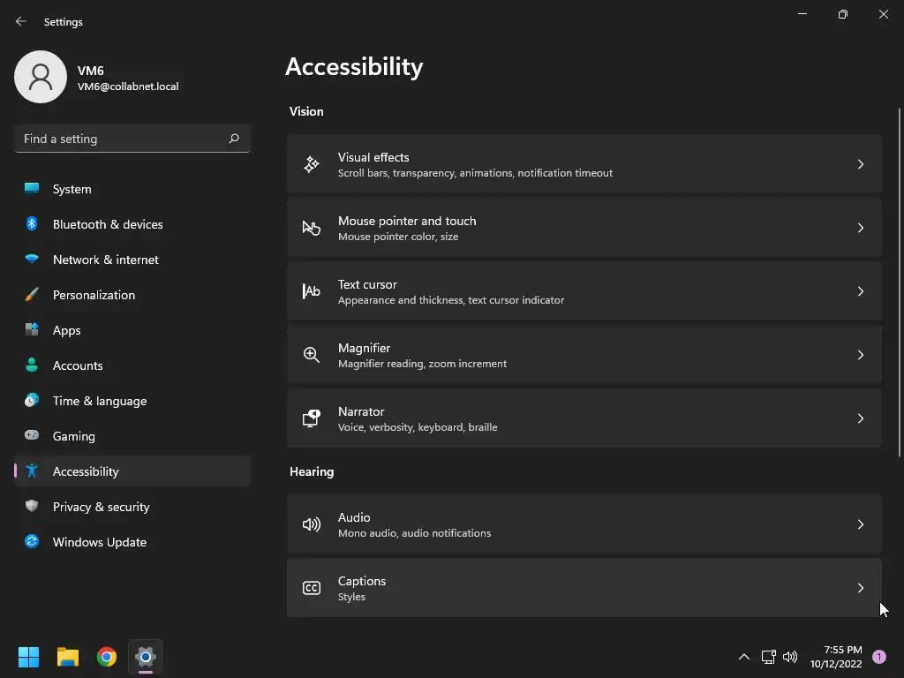Image resolution: width=904 pixels, height=678 pixels.
Task: Click the Mouse pointer and touch icon
Action: [x=312, y=228]
